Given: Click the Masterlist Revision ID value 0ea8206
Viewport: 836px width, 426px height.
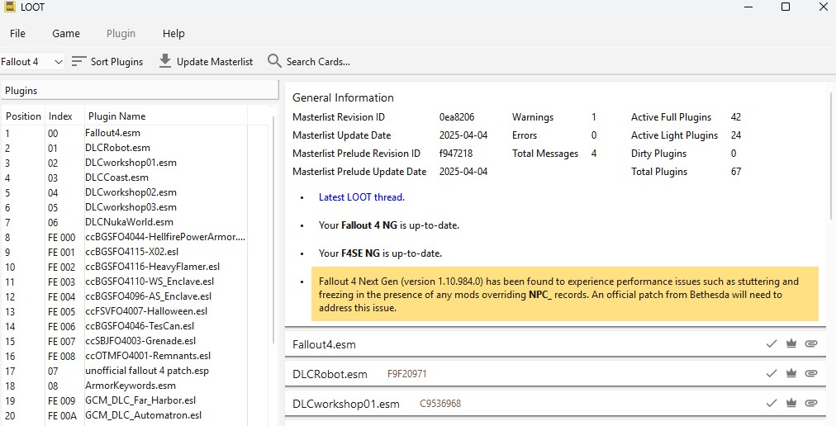Looking at the screenshot, I should coord(457,117).
